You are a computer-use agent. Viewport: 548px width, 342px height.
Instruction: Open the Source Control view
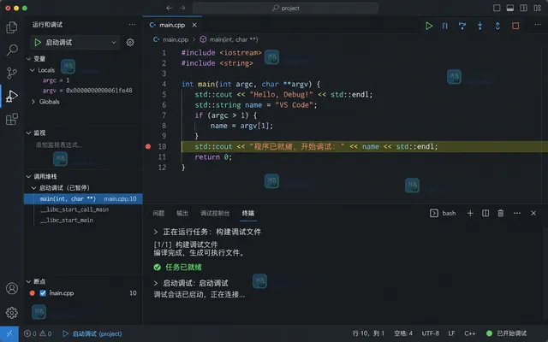click(12, 73)
